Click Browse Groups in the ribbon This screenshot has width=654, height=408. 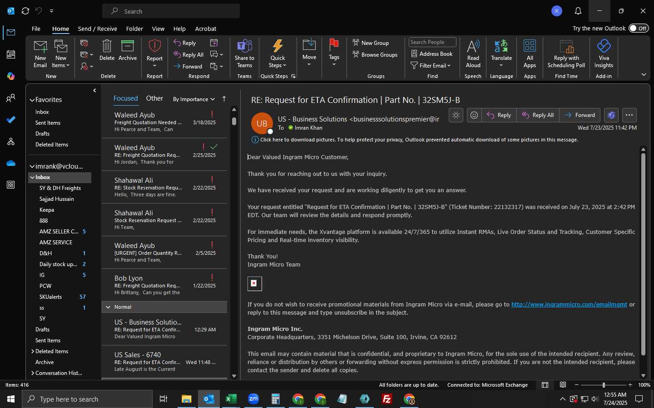[375, 55]
